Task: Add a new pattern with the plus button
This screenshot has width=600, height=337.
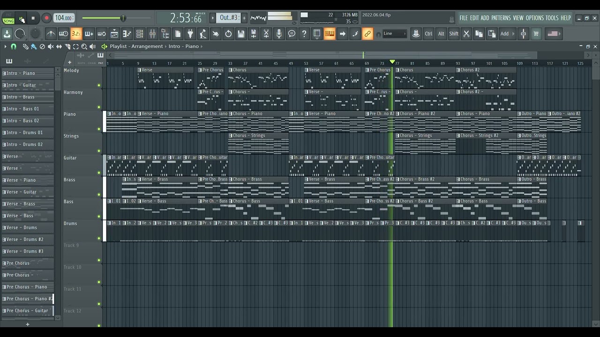Action: (x=244, y=18)
